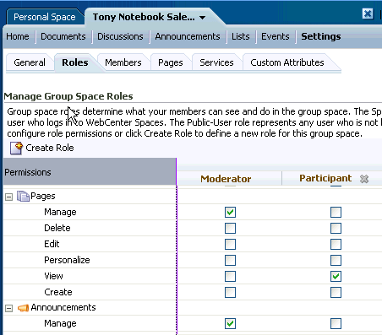Screen dimensions: 382x335
Task: Uncheck Pages View for Participant
Action: point(336,276)
